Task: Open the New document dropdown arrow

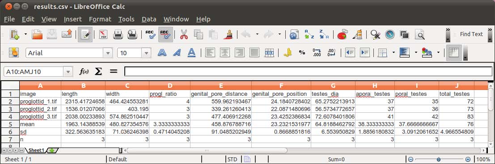Action: coord(25,34)
